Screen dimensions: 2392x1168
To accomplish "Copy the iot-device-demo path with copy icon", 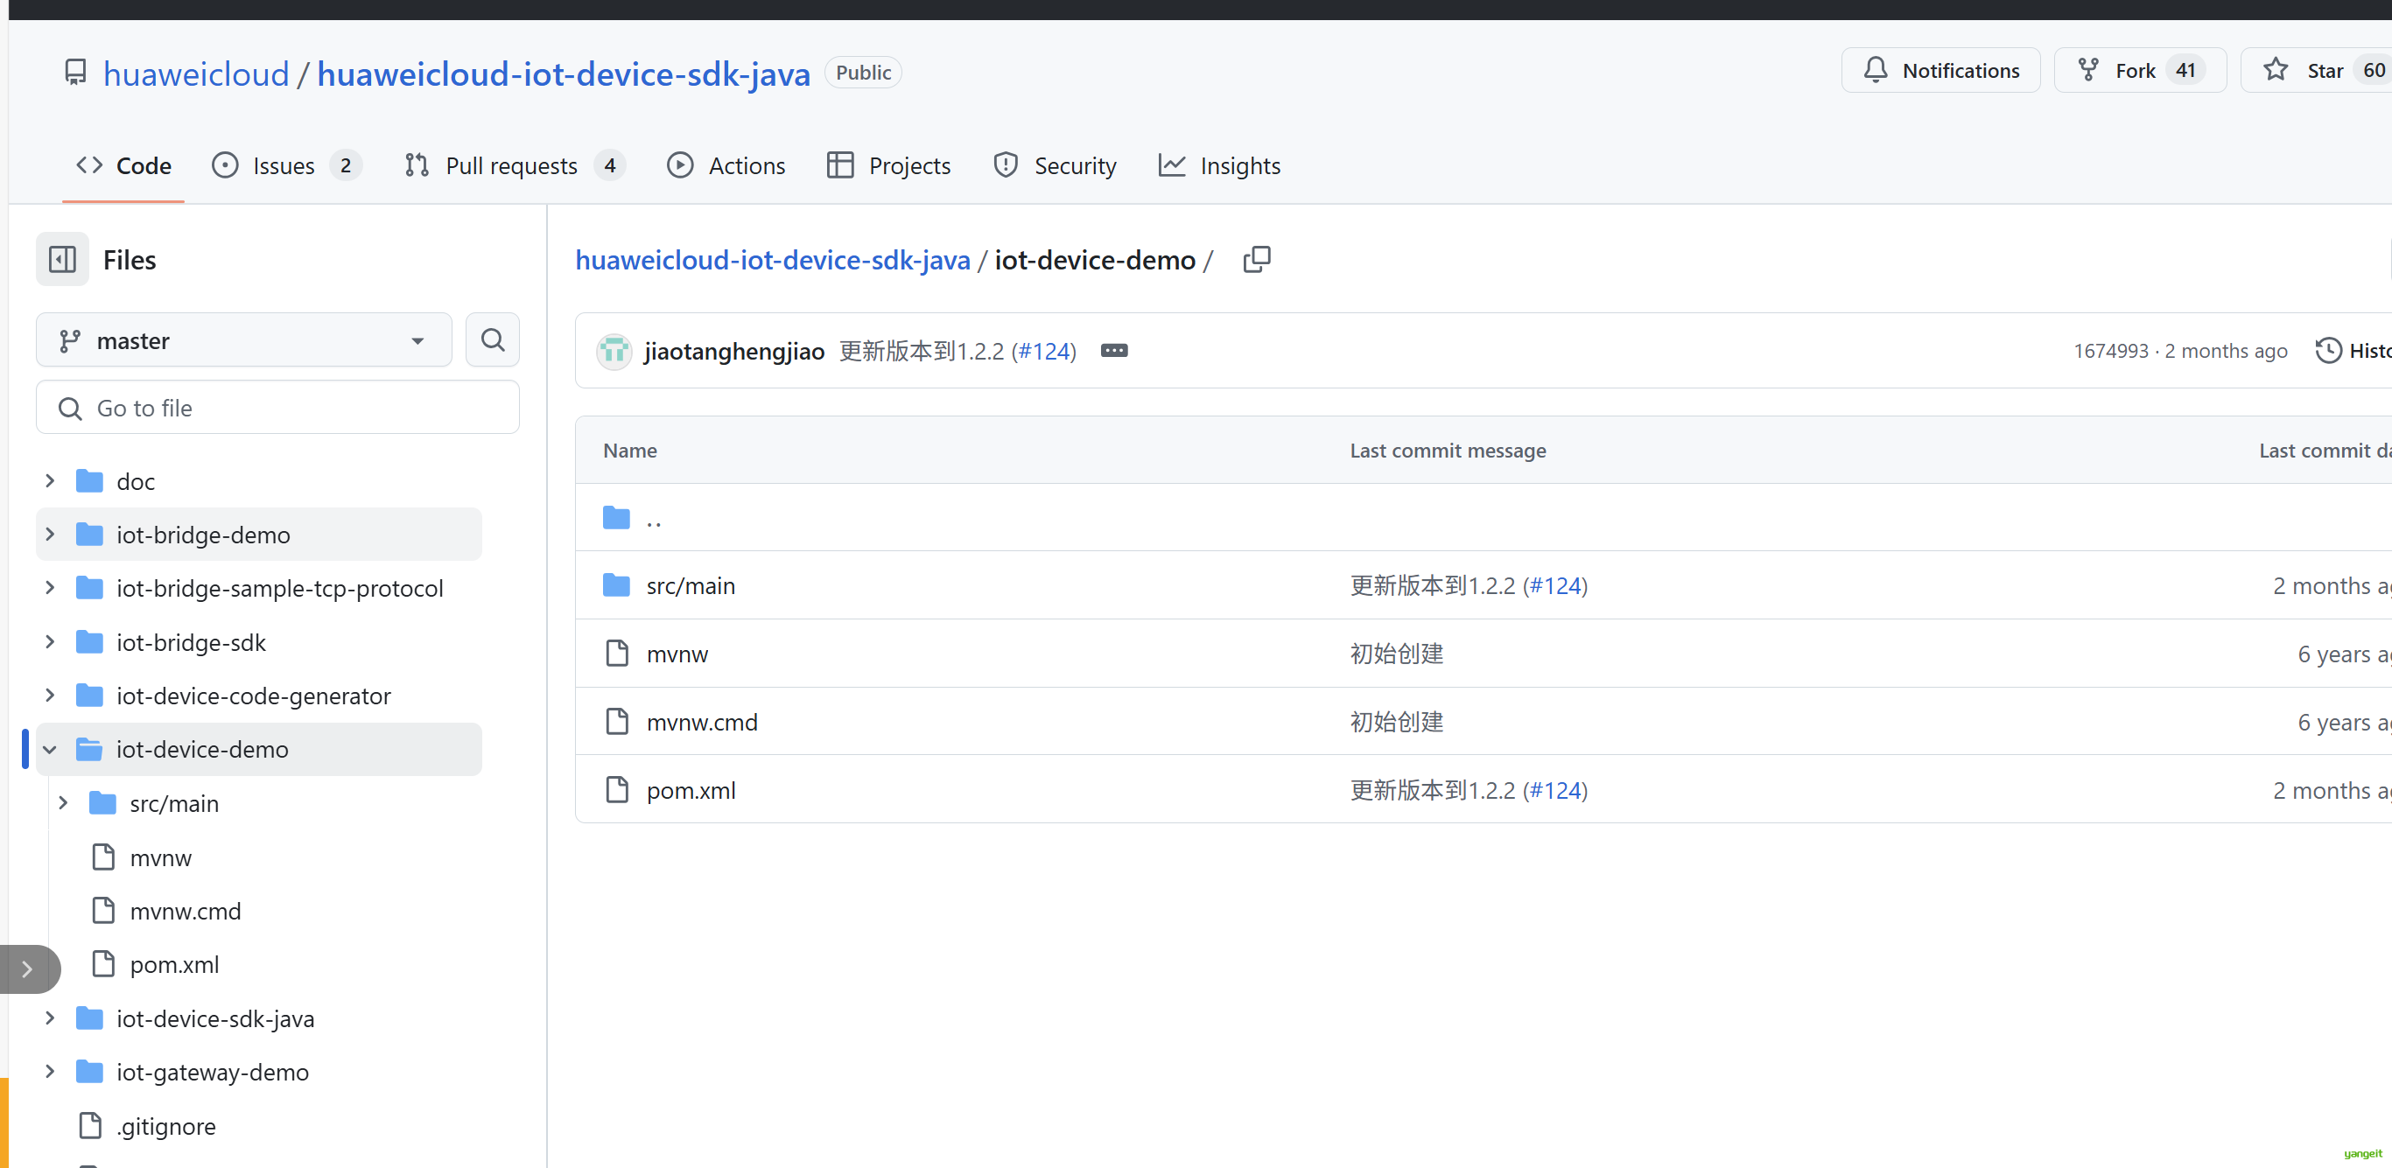I will click(x=1256, y=259).
